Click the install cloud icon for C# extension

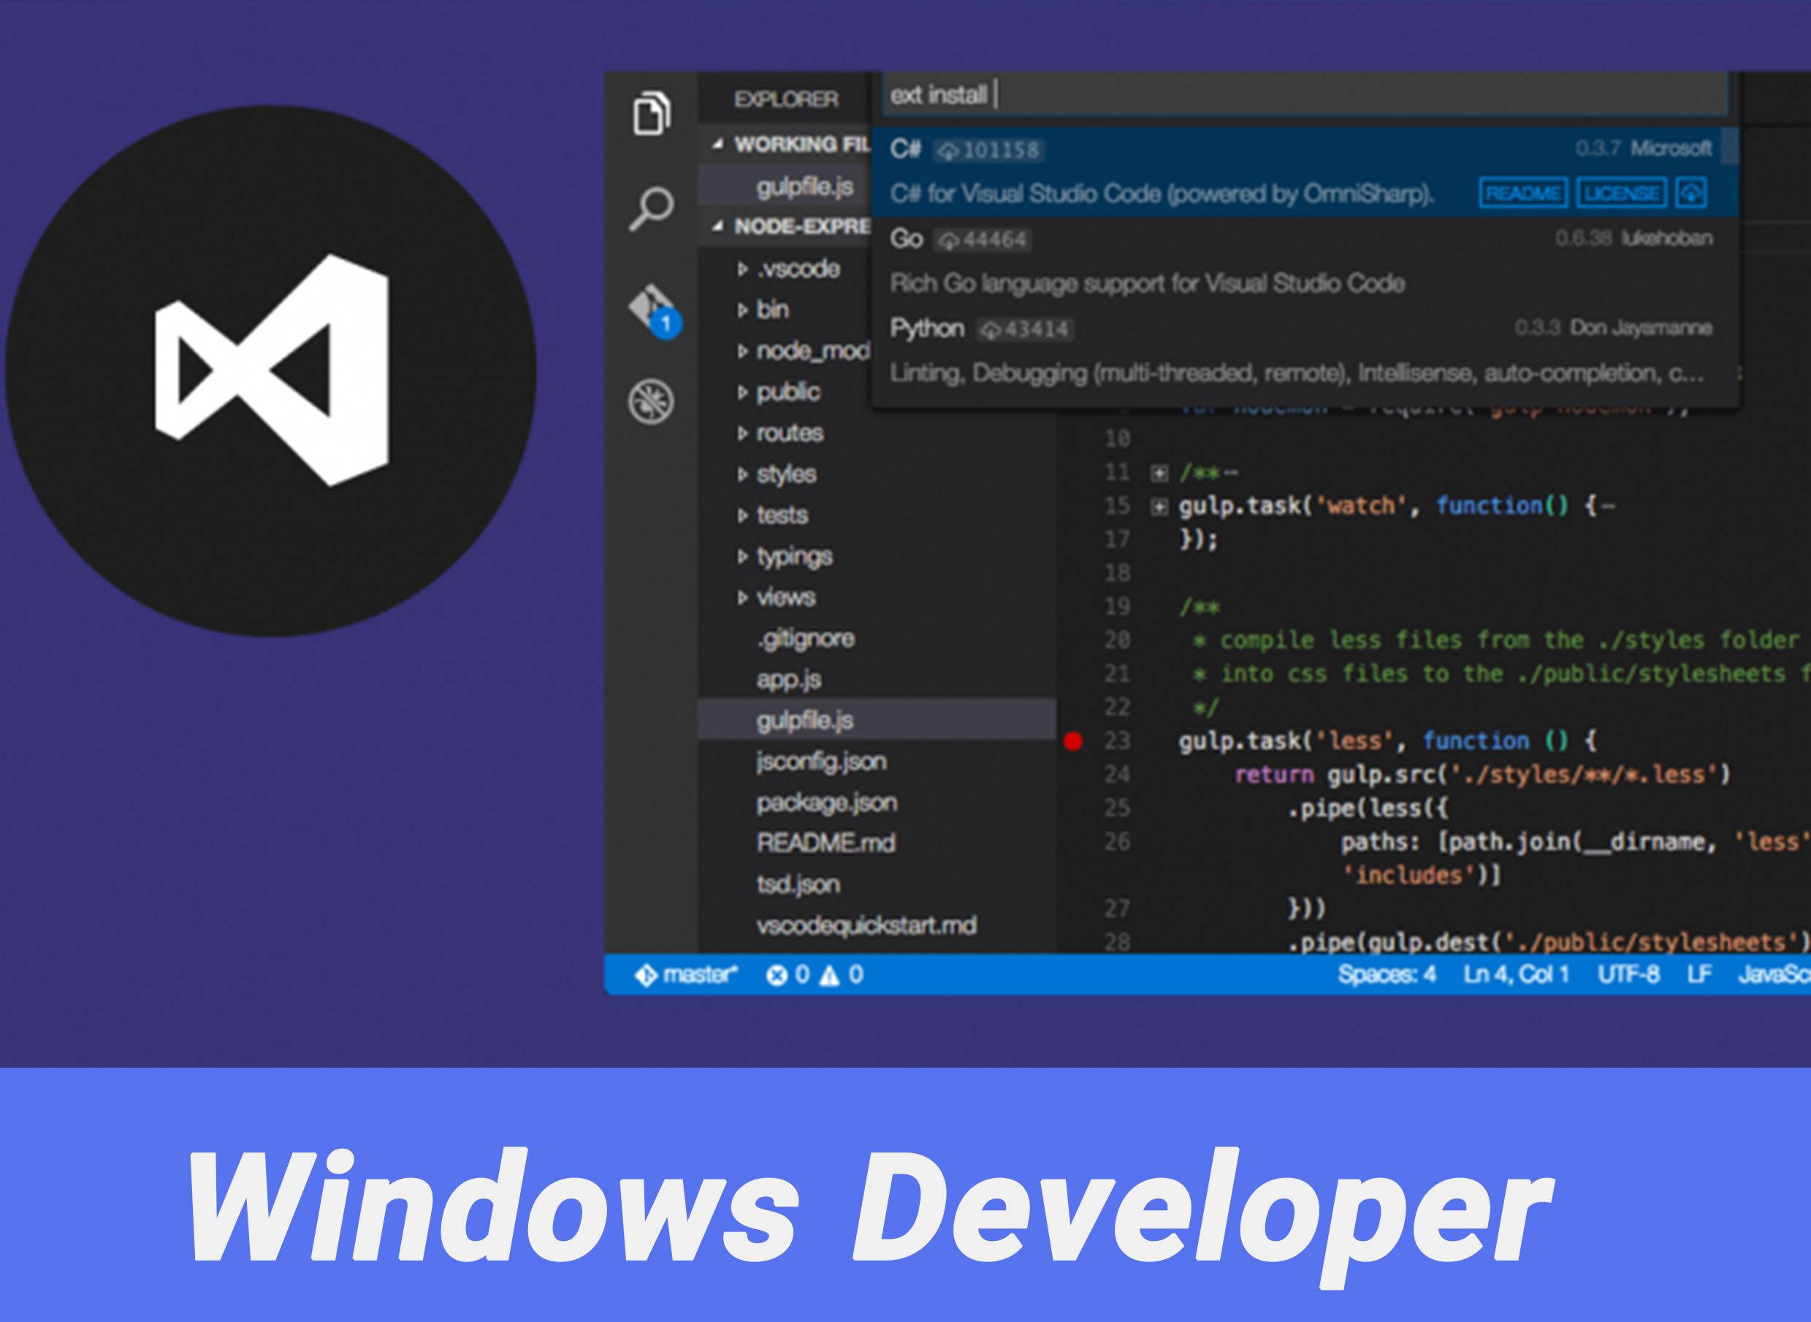(1691, 193)
